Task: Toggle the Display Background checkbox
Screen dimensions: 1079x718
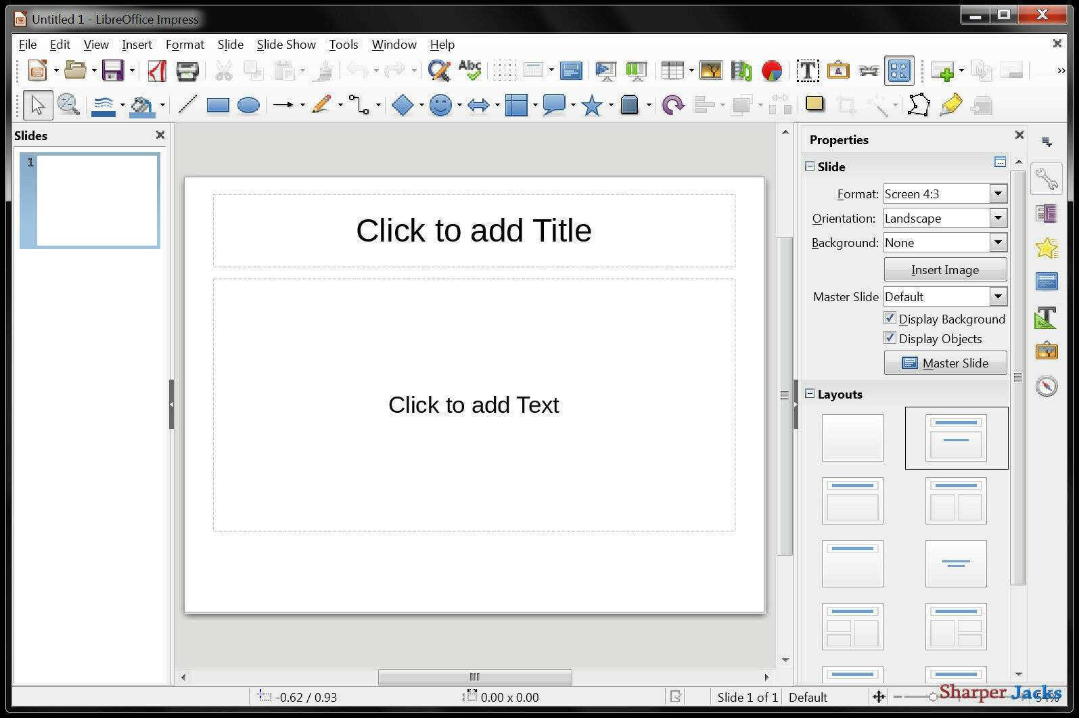Action: click(x=890, y=318)
